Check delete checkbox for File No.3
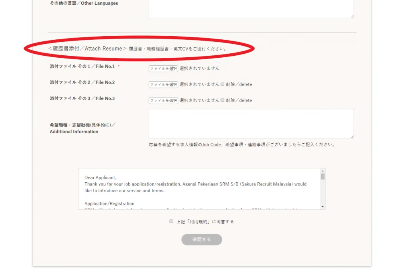 222,100
